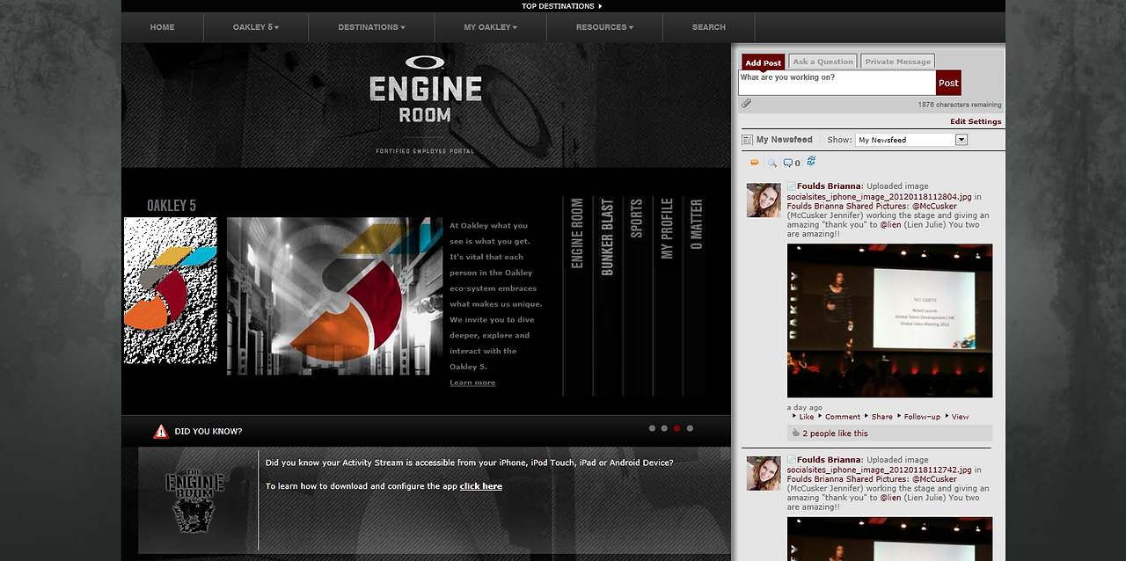Image resolution: width=1126 pixels, height=561 pixels.
Task: Select the third red Did You Know pagination dot
Action: 676,428
